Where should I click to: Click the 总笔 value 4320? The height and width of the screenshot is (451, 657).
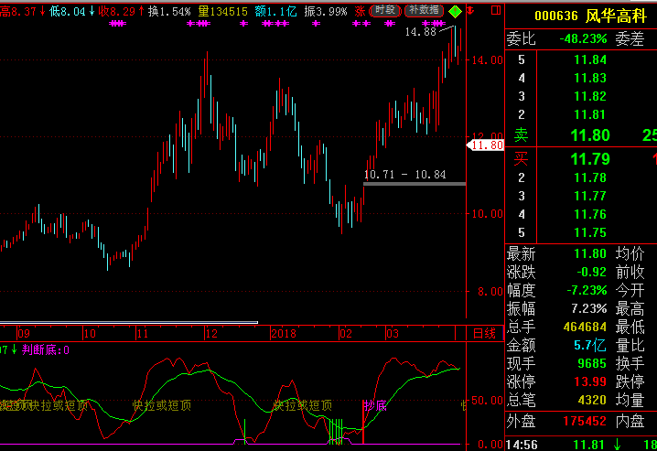[592, 400]
